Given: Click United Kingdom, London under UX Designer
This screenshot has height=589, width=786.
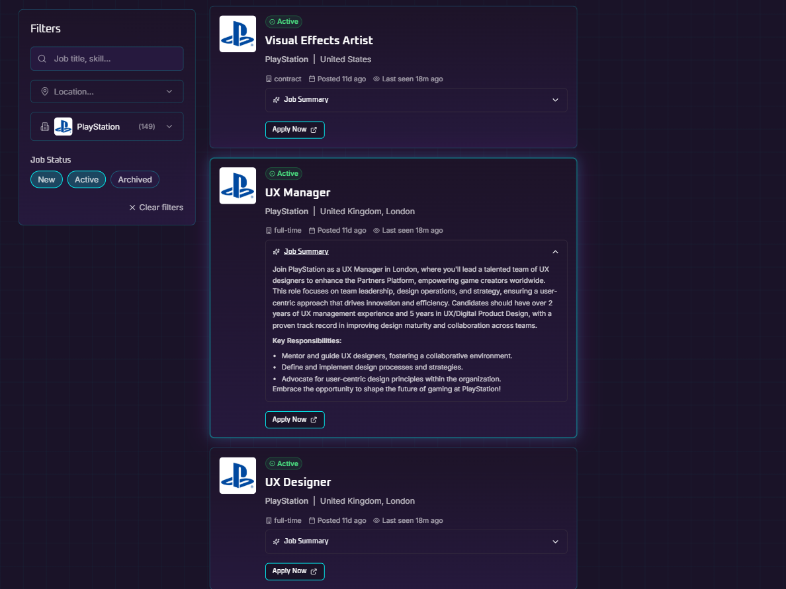Looking at the screenshot, I should coord(367,501).
